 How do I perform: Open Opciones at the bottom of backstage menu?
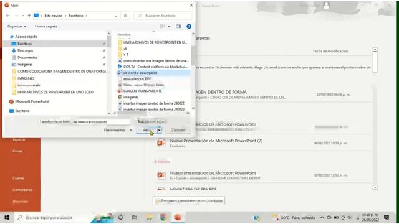(x=20, y=202)
